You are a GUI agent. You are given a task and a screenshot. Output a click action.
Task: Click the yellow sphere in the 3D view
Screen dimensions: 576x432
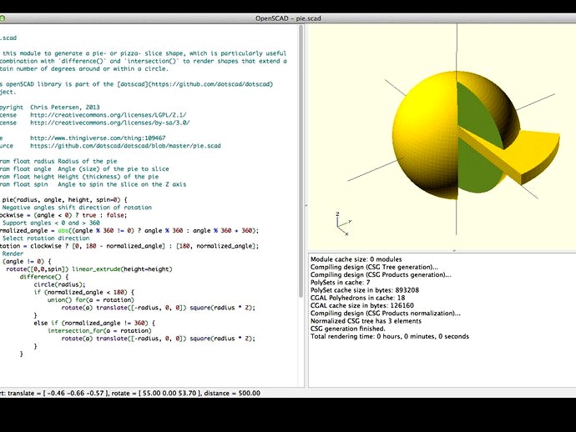[x=426, y=136]
